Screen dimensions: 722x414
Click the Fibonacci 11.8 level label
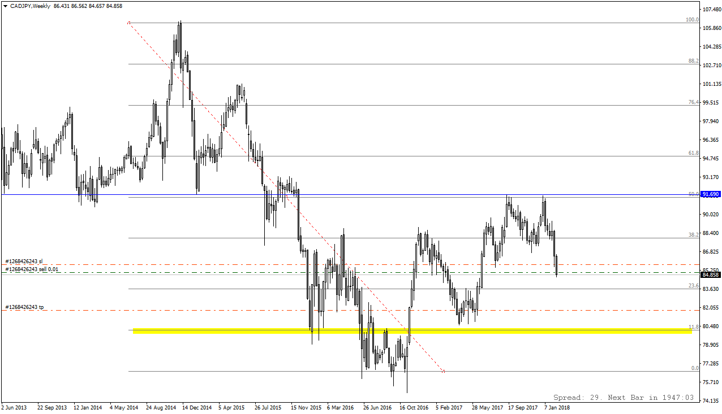(694, 327)
